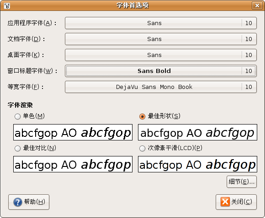265x218 pixels.
Task: Open the 文档字体 Sans font chooser
Action: tap(161, 39)
